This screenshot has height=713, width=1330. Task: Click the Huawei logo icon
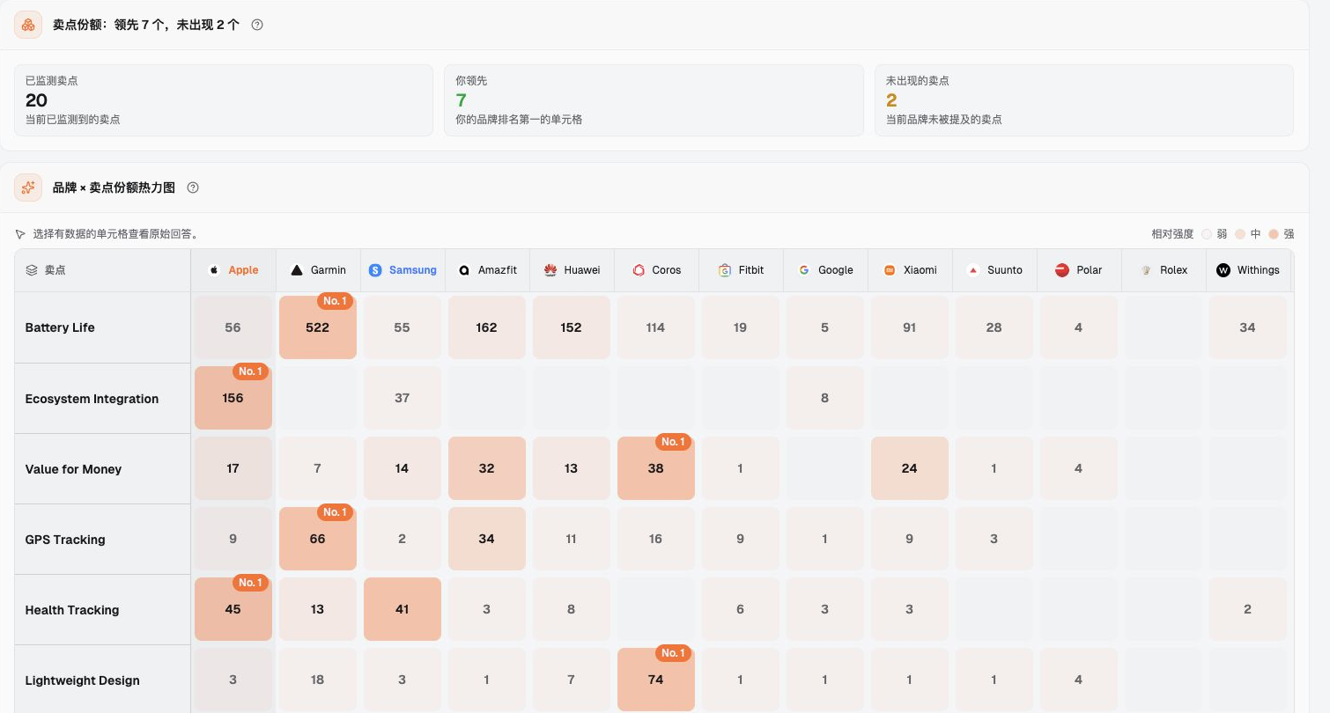(x=550, y=270)
